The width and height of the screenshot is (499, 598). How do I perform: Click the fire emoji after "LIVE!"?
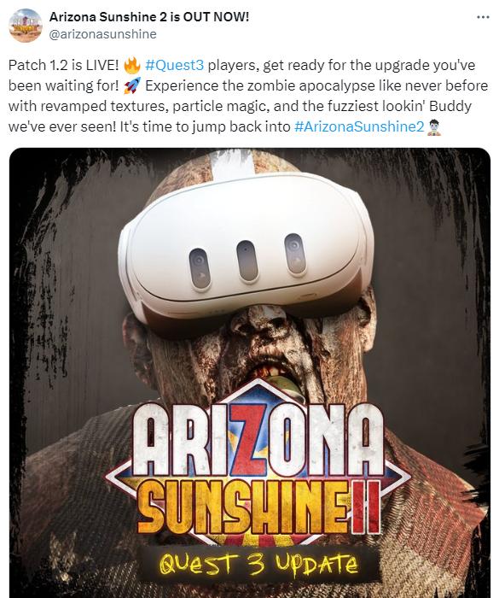click(132, 65)
